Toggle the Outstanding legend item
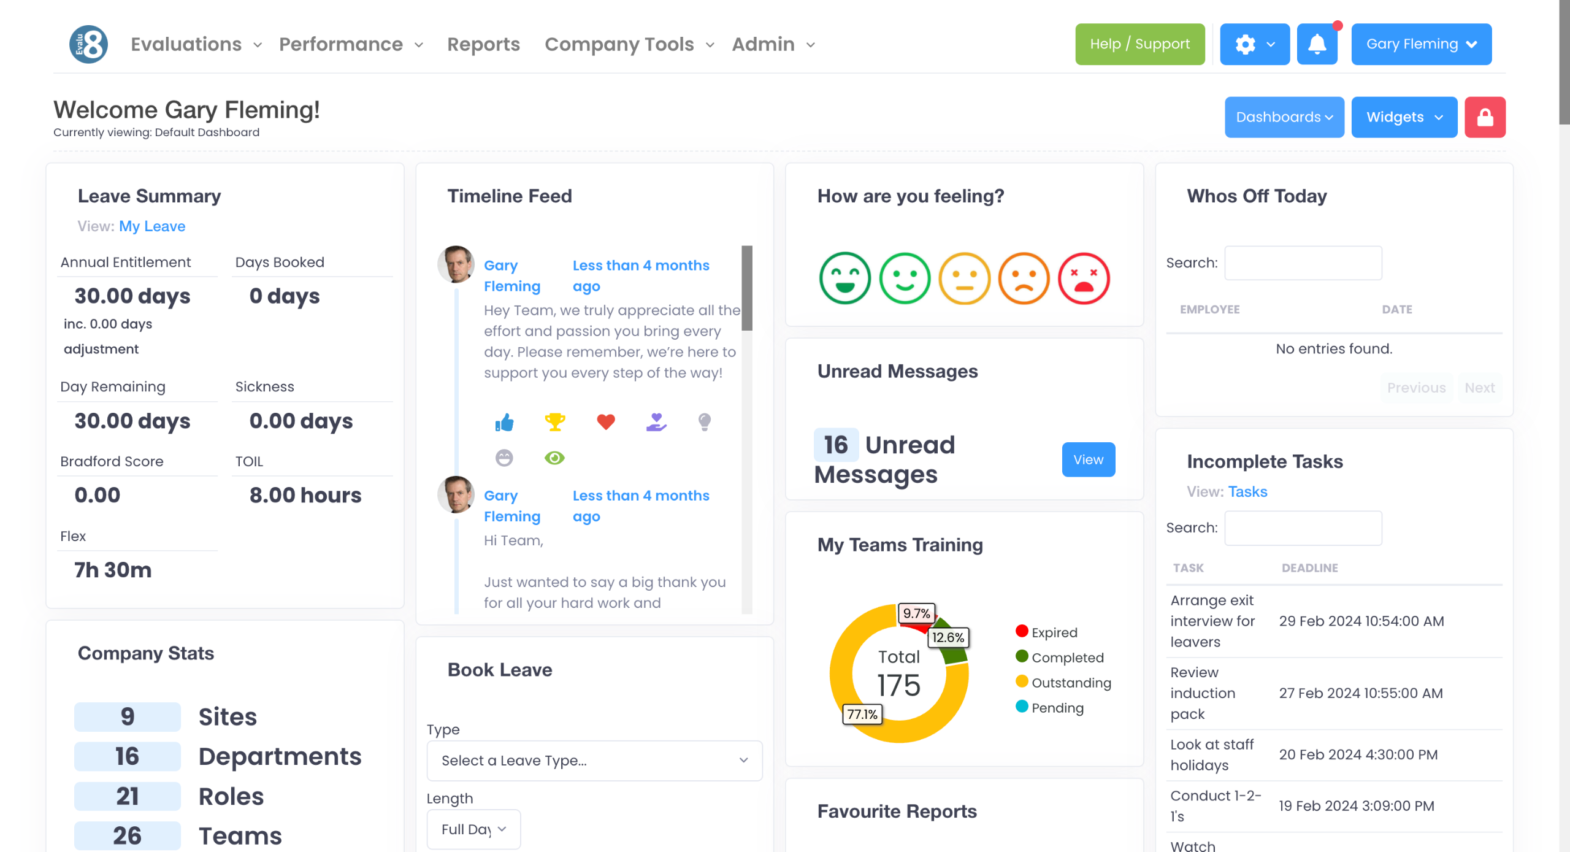This screenshot has width=1570, height=852. (1070, 683)
